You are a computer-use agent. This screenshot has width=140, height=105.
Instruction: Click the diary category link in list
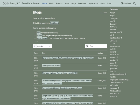38,33
